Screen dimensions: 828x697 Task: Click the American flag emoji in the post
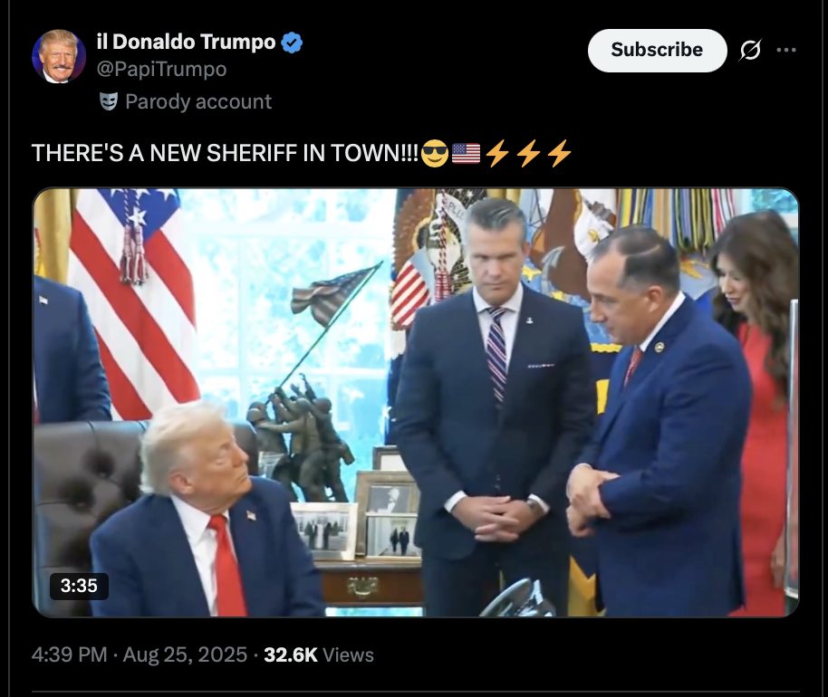pos(466,154)
